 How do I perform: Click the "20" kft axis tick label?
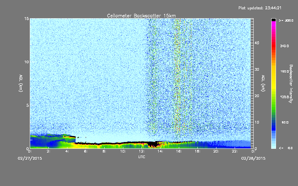click(257, 96)
